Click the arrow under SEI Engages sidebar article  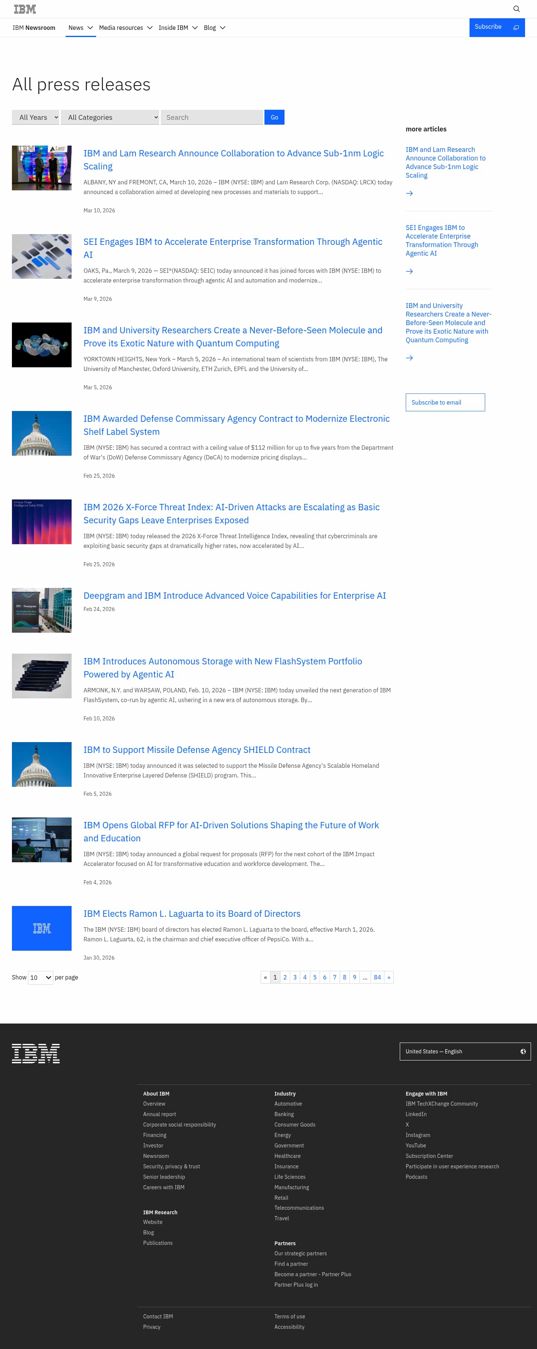click(x=409, y=271)
